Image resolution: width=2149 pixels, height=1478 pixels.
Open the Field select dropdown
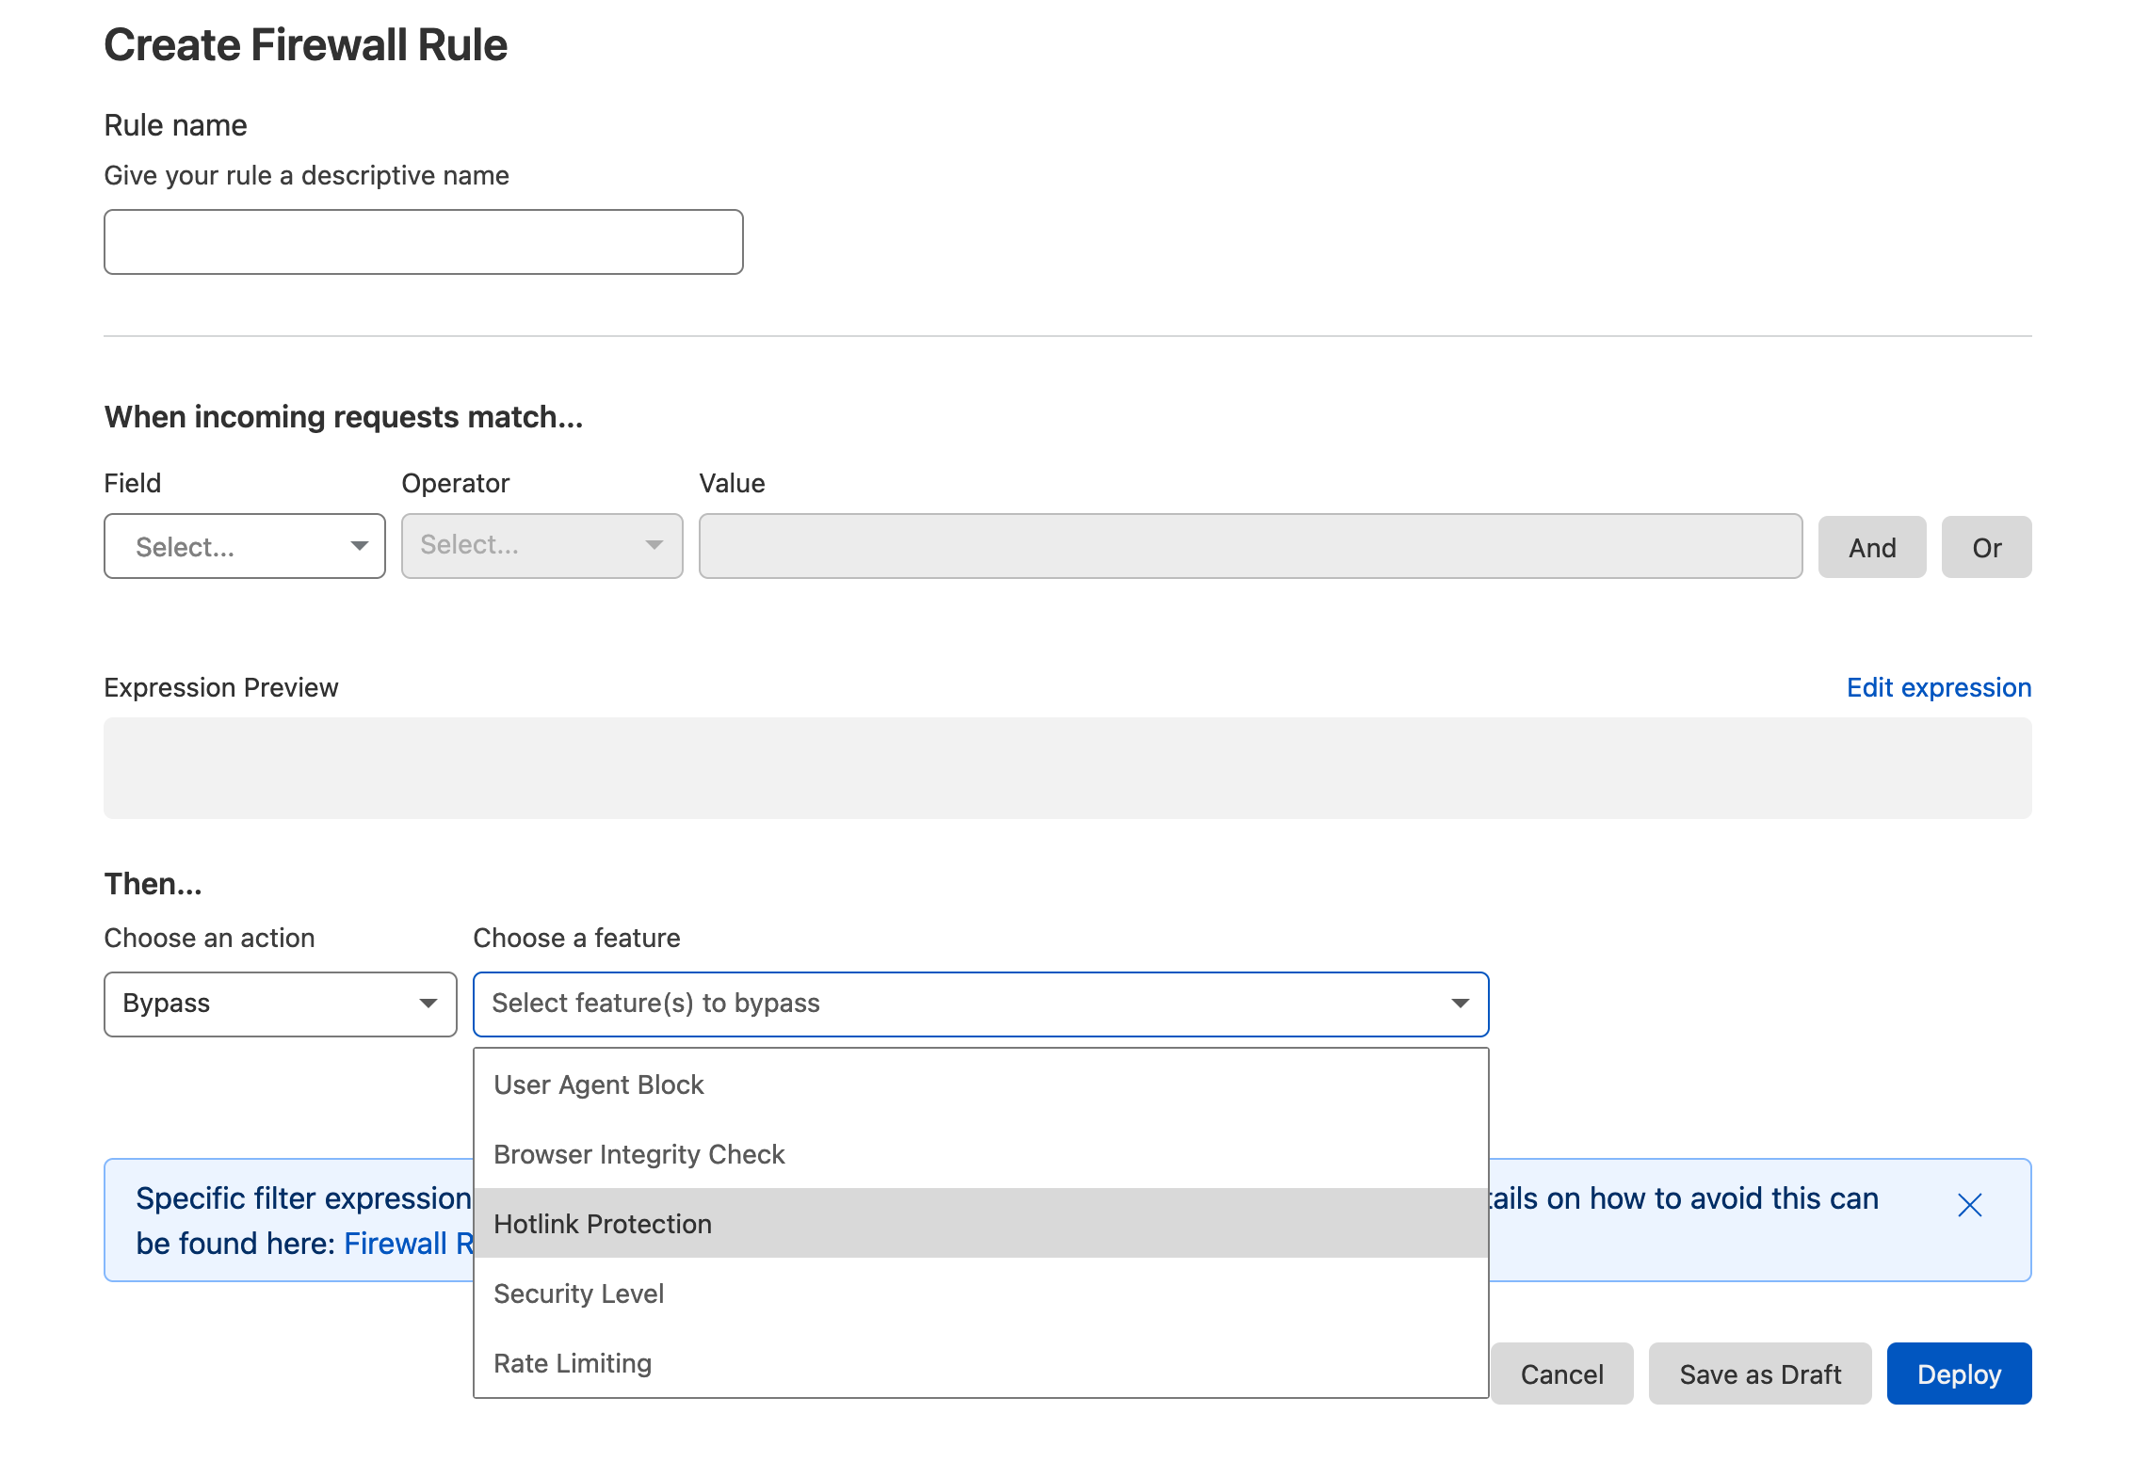click(x=244, y=546)
